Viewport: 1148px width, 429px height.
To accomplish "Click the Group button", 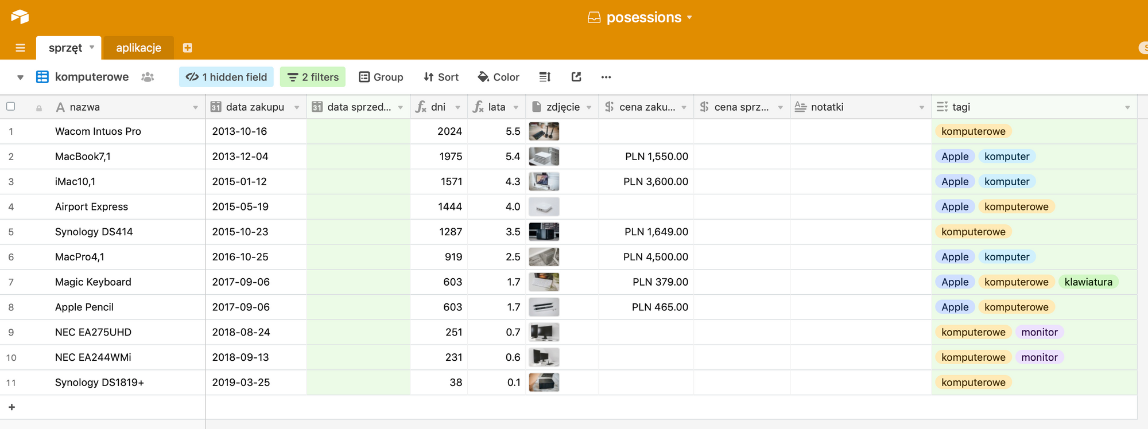I will 381,77.
